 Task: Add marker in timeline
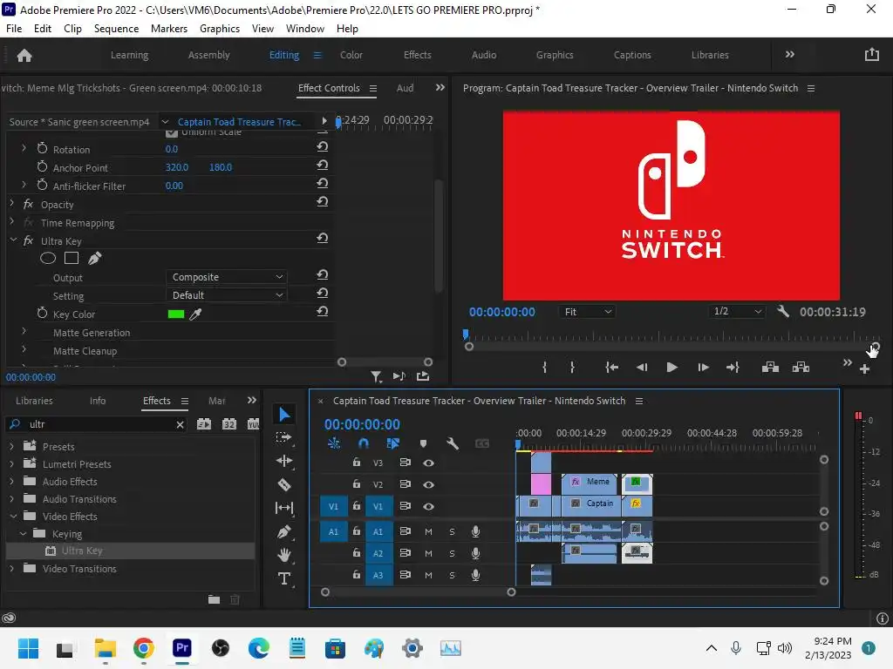click(x=423, y=443)
